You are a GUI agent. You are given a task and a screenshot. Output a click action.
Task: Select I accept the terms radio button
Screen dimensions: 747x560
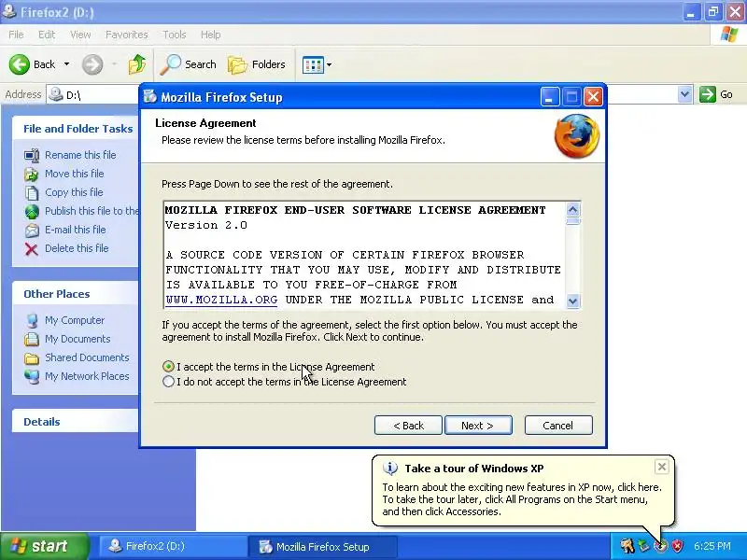(168, 367)
